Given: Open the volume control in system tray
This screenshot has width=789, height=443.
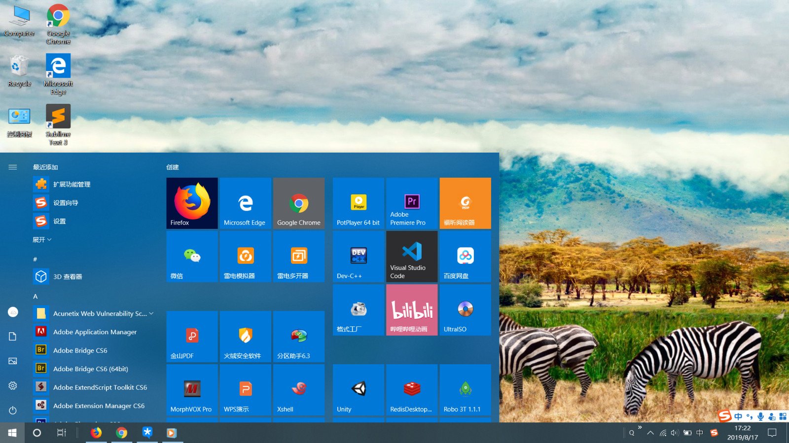Looking at the screenshot, I should [x=675, y=433].
